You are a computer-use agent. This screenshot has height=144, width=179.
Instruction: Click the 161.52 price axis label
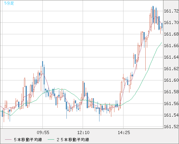click(171, 127)
